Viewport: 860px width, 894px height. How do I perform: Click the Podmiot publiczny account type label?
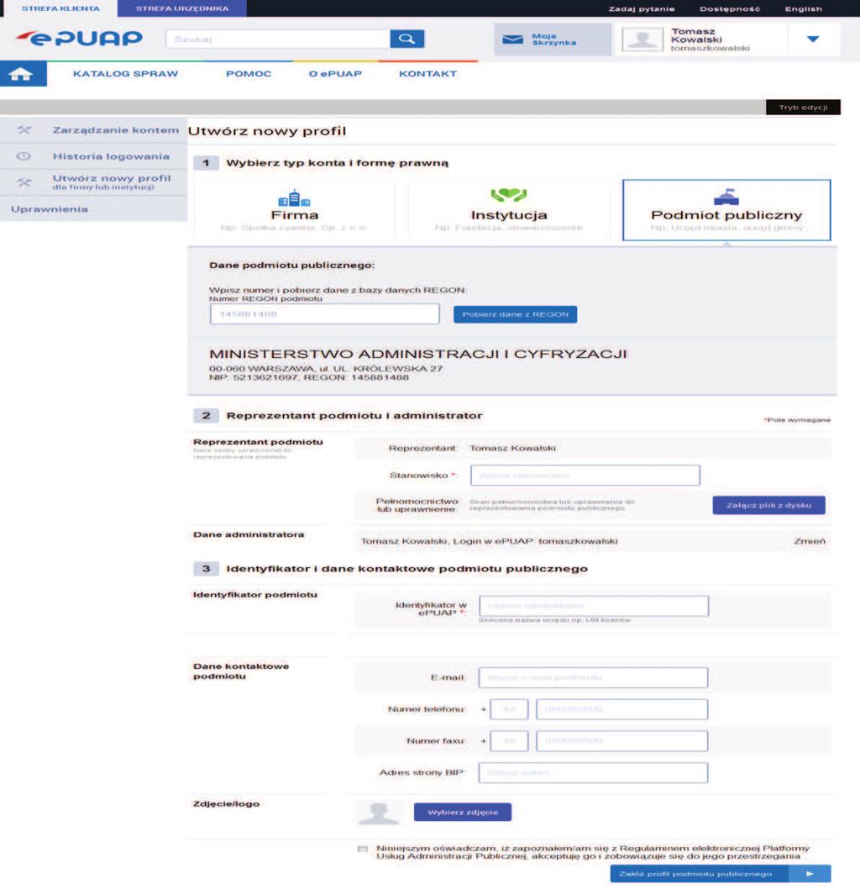726,215
